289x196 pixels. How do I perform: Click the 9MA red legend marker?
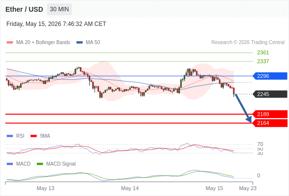point(33,136)
